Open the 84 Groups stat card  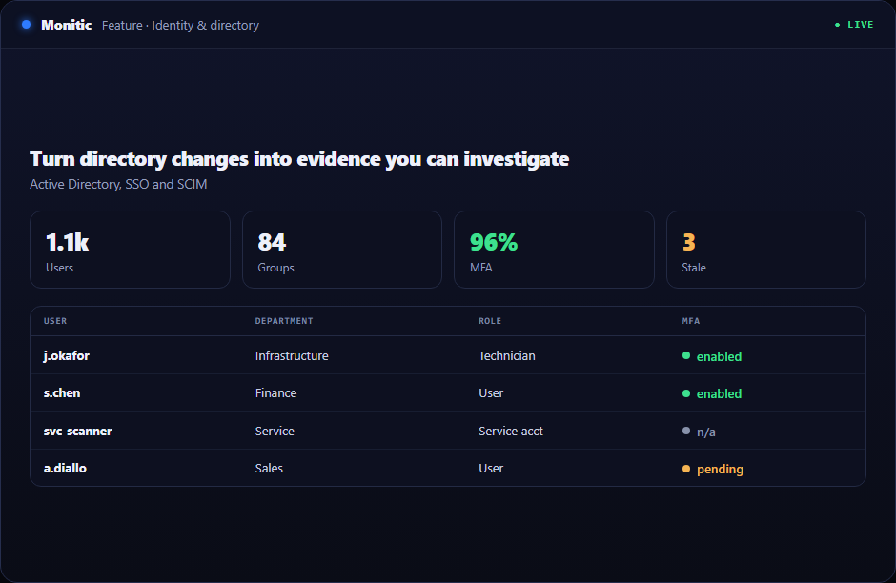342,250
